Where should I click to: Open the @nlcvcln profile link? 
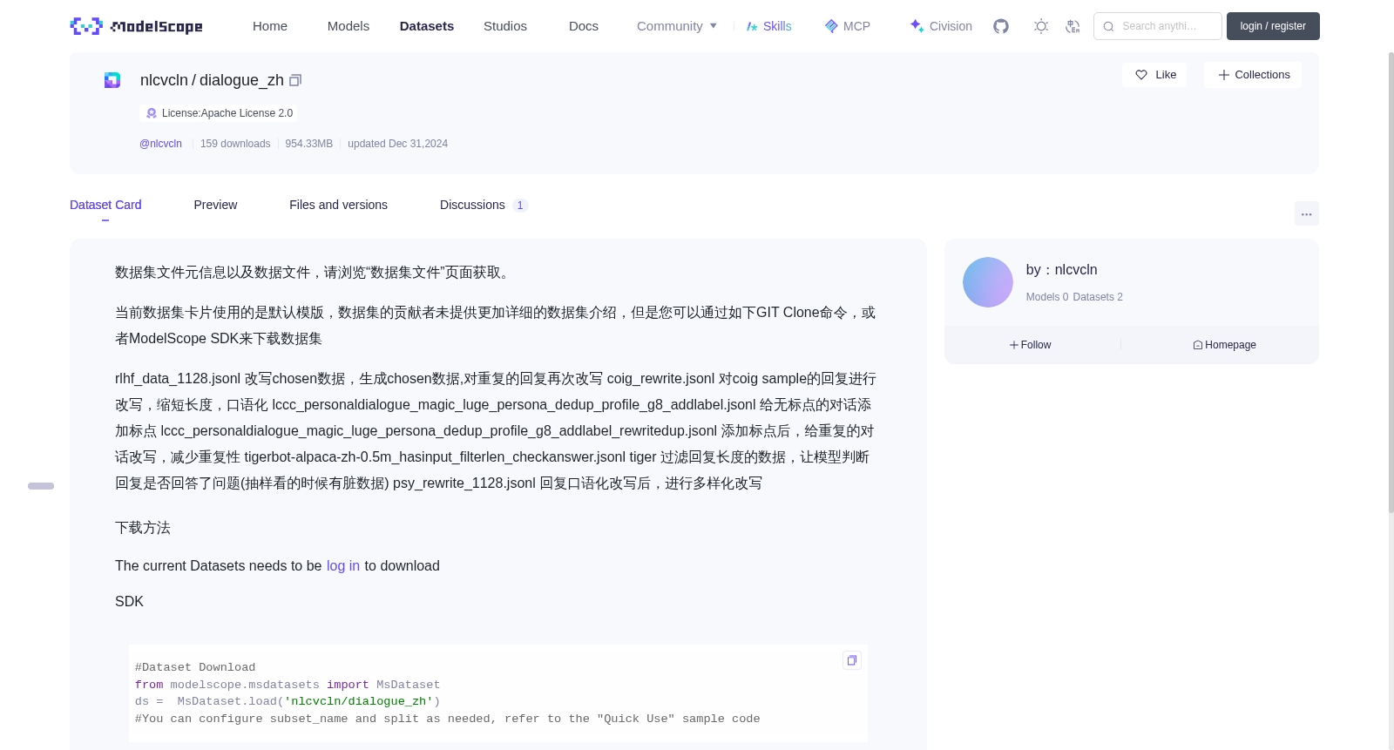point(160,144)
